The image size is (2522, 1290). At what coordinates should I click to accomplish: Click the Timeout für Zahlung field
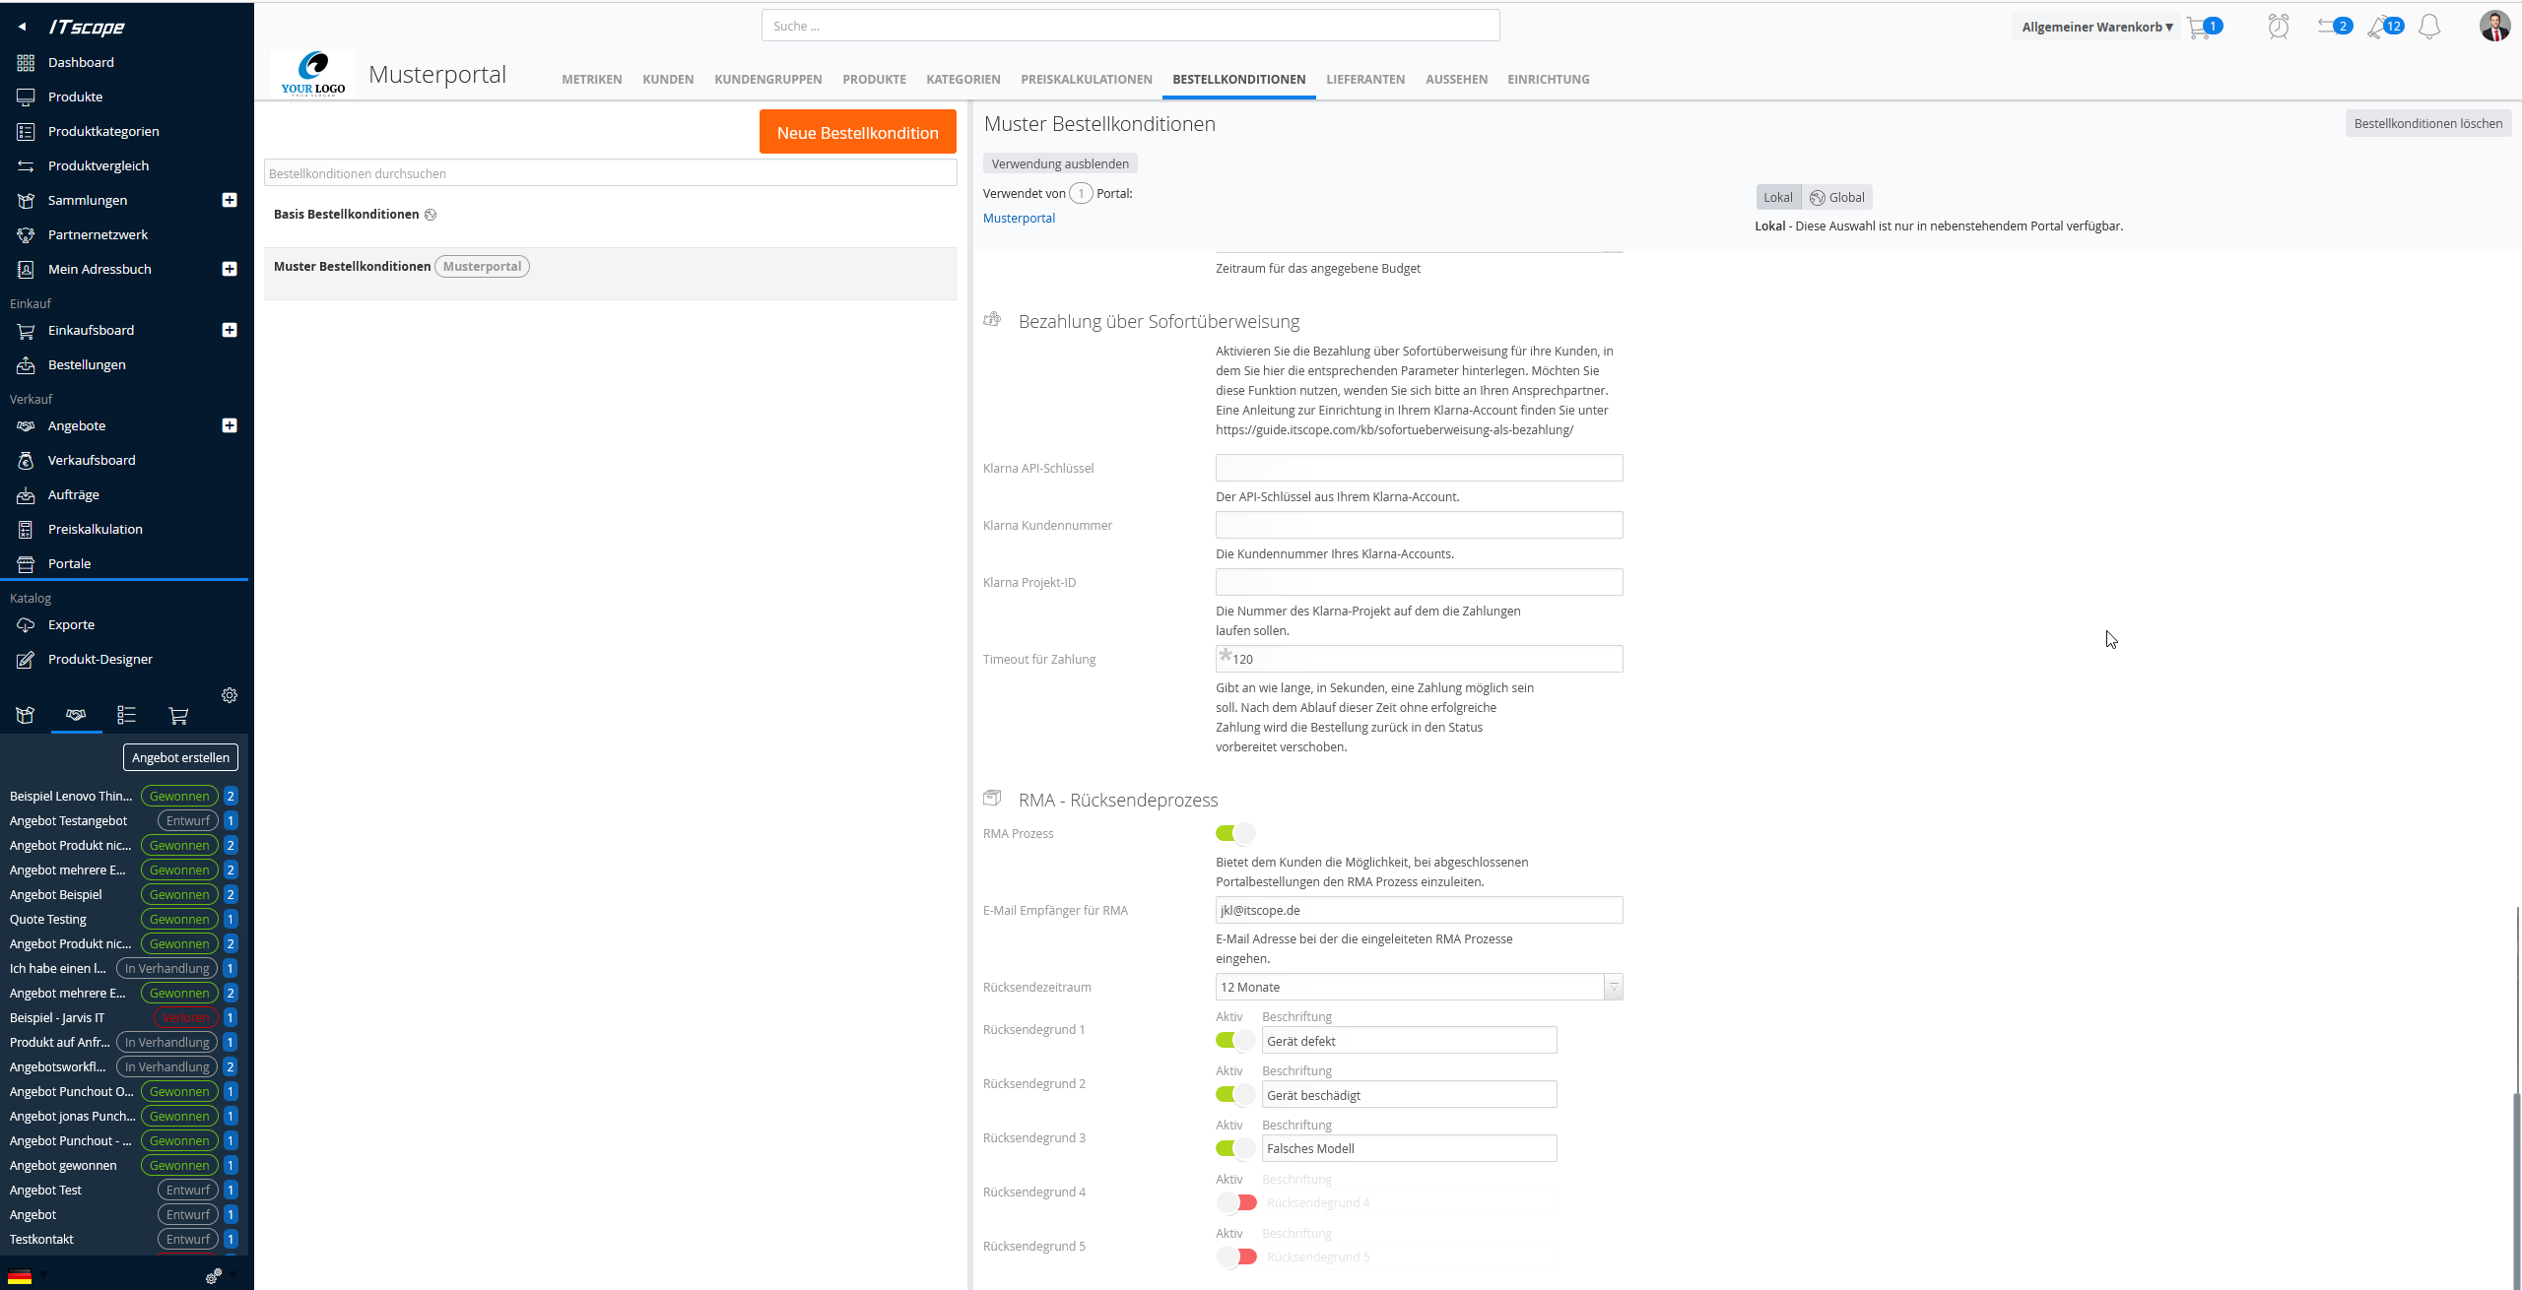pos(1419,659)
